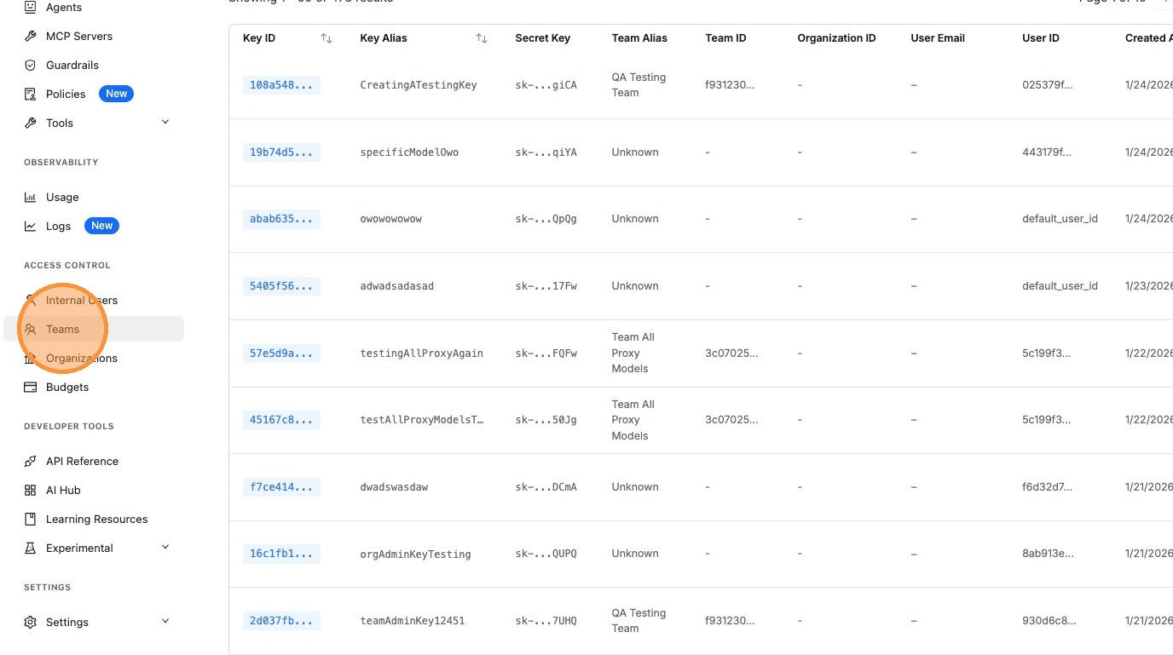Click the Learning Resources book icon
This screenshot has height=655, width=1173.
tap(31, 519)
